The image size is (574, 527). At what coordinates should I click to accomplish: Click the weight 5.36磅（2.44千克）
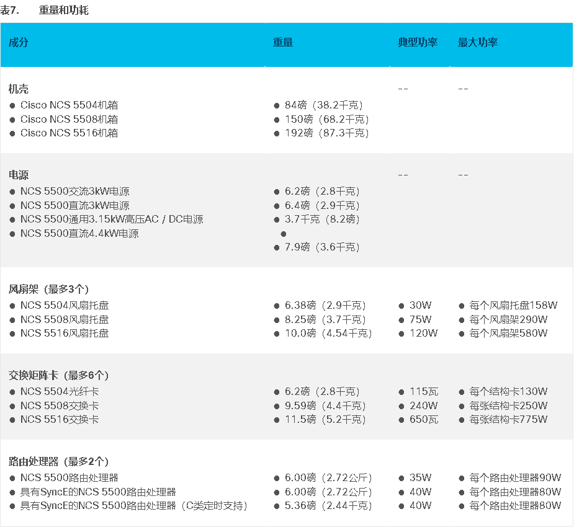pyautogui.click(x=328, y=506)
